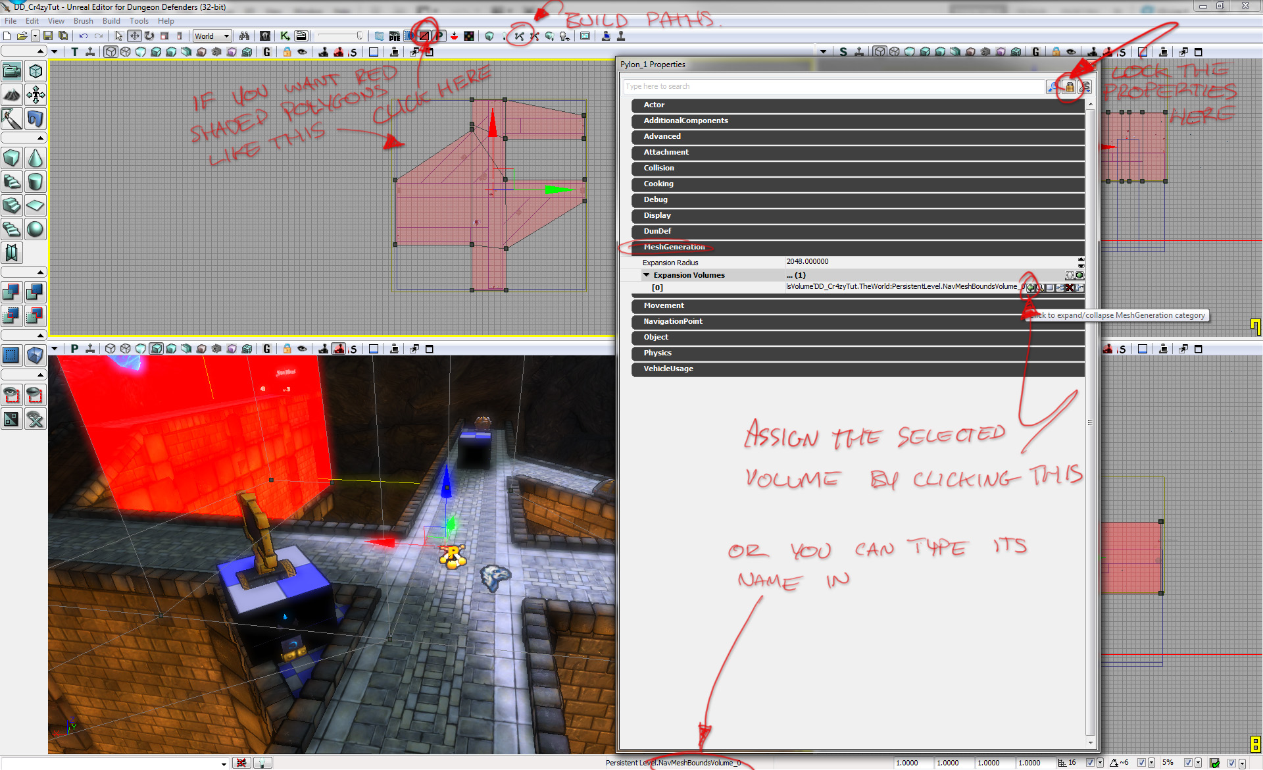Open grid size dropdown next to 16
Viewport: 1263px width, 770px height.
point(1100,763)
